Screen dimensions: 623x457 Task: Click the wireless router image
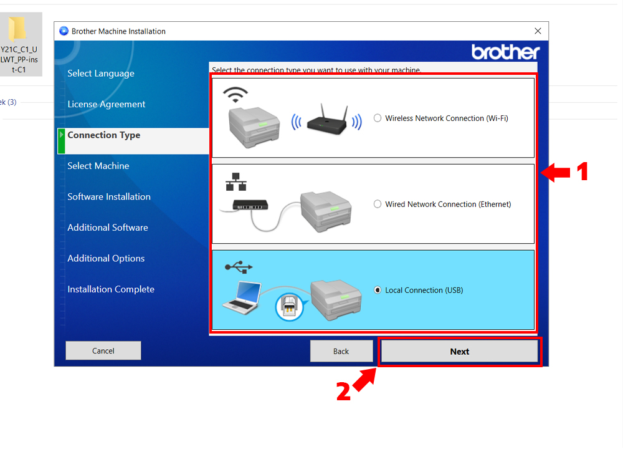[x=326, y=120]
